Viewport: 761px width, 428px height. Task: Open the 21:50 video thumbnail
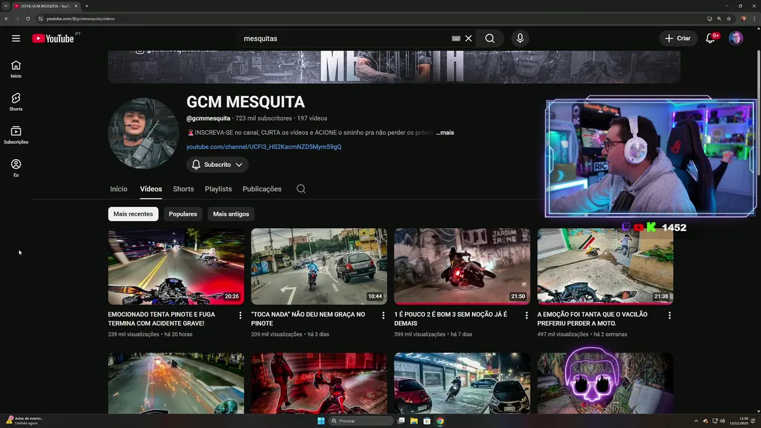pos(462,266)
